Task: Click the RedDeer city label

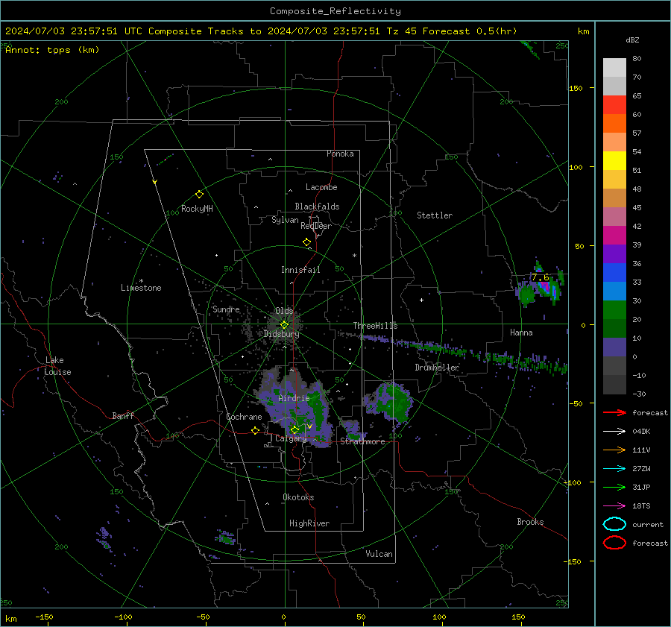Action: tap(316, 226)
